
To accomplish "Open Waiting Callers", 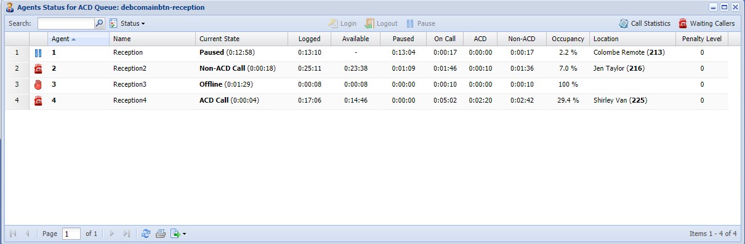I will pyautogui.click(x=706, y=23).
